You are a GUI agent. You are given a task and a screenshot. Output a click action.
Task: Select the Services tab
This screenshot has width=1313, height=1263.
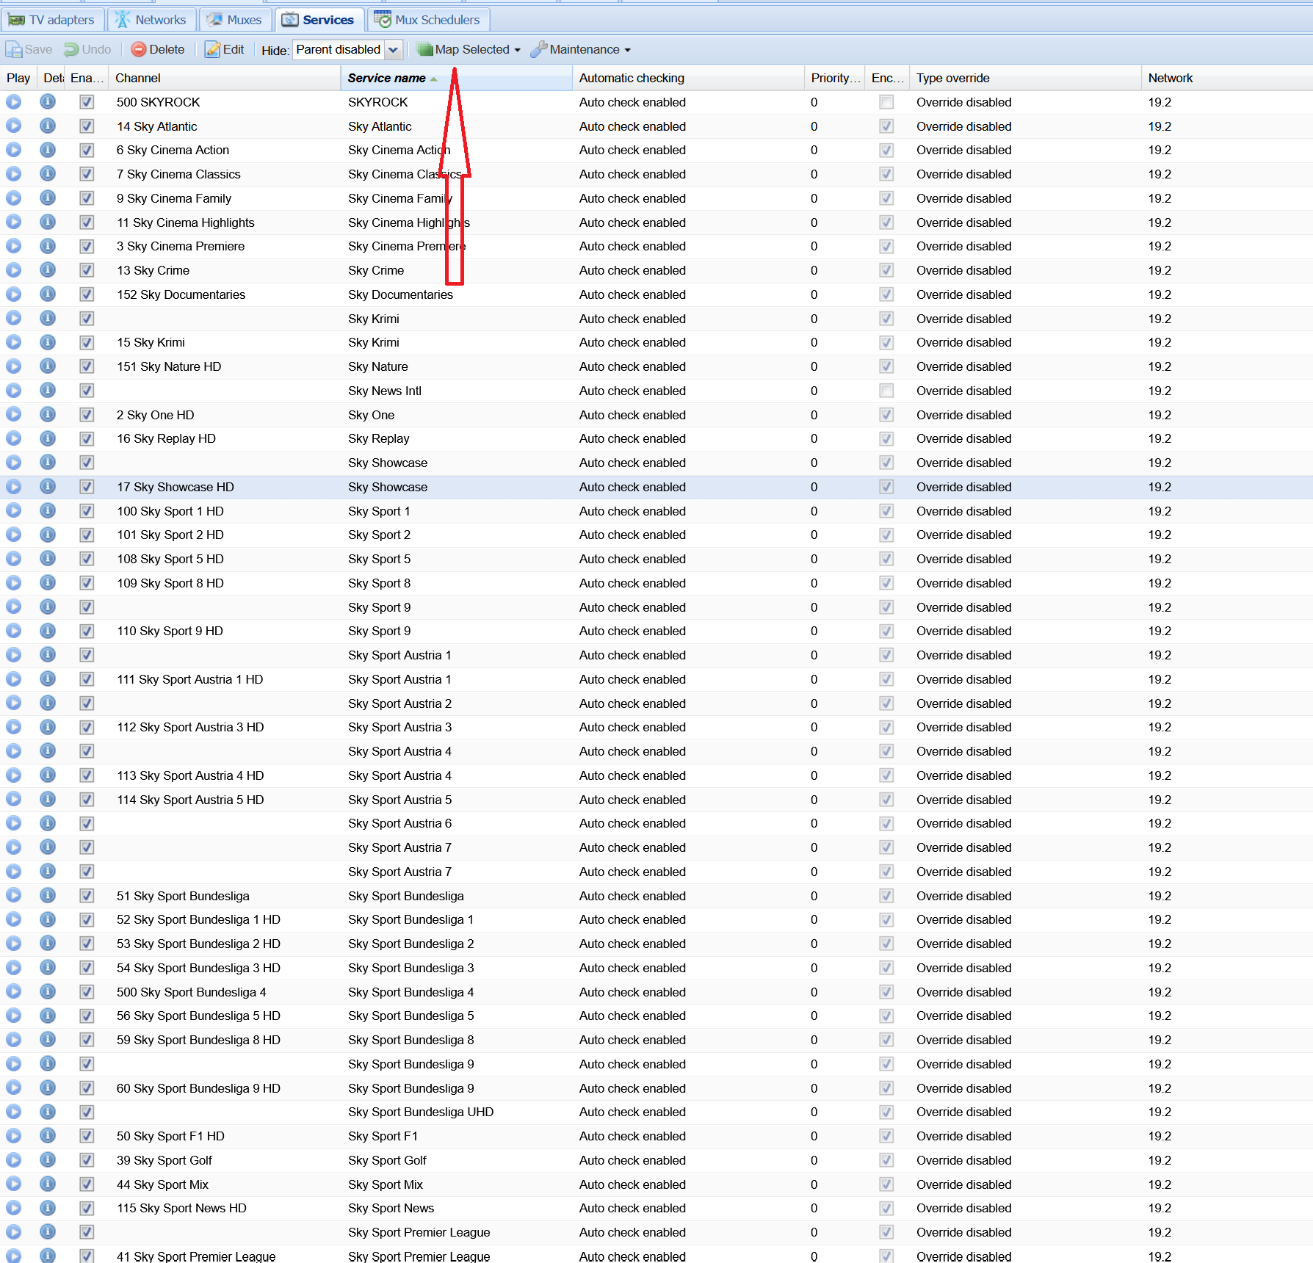319,20
